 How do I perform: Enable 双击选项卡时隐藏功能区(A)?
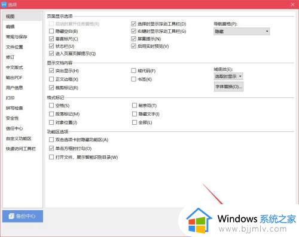(51, 140)
